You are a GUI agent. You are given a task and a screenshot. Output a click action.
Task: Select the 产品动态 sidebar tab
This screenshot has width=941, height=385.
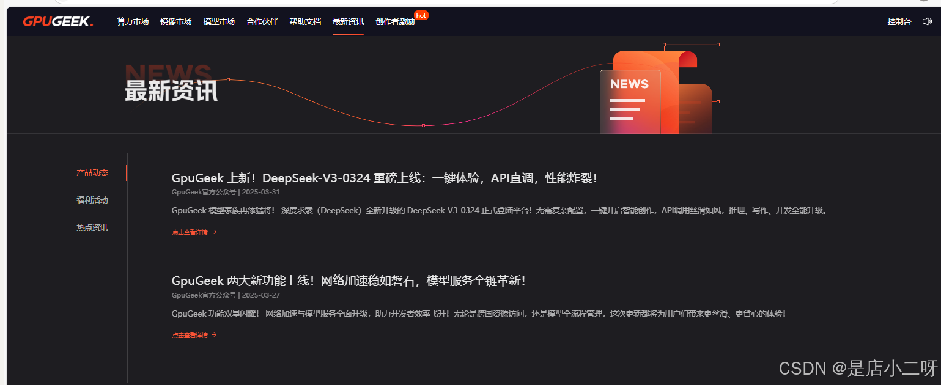pos(92,172)
